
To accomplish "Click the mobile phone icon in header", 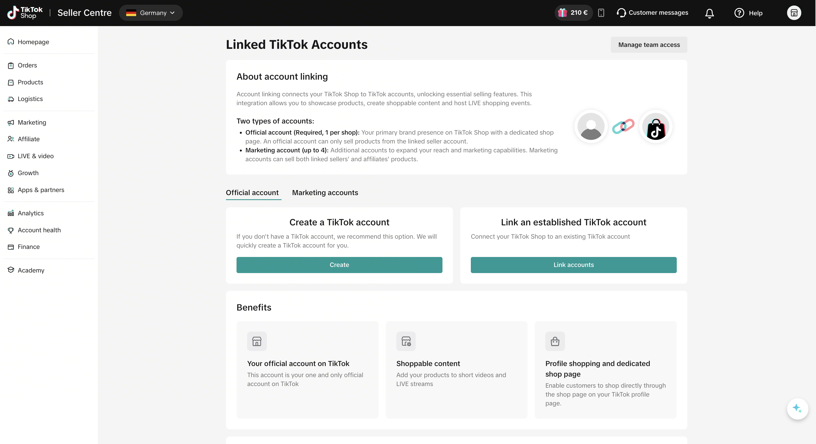I will (601, 13).
